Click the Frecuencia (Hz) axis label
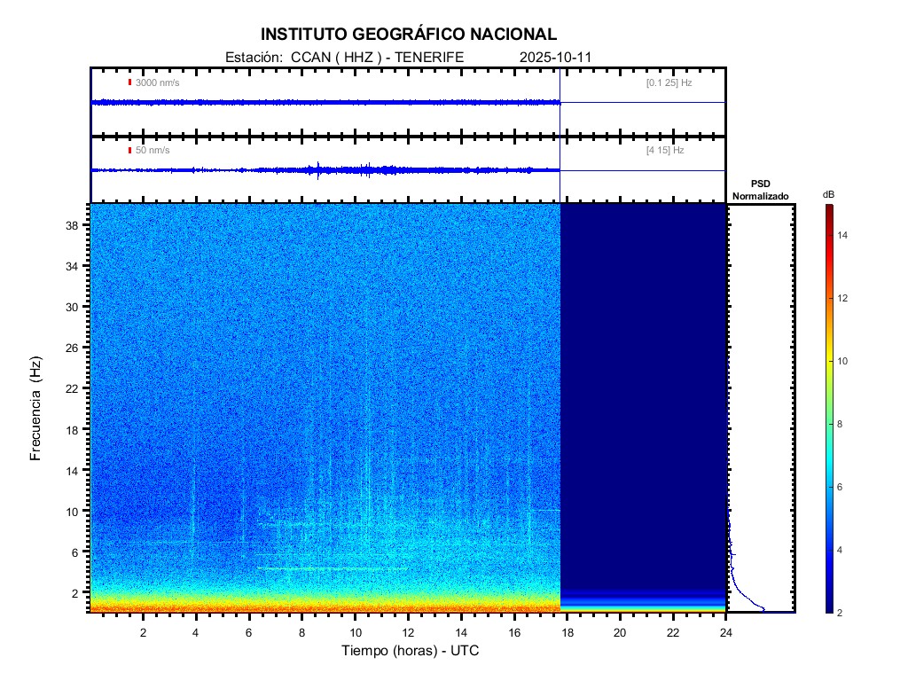This screenshot has width=908, height=681. [x=36, y=409]
